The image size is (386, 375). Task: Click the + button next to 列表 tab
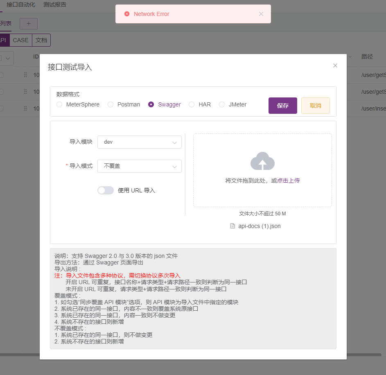[28, 23]
